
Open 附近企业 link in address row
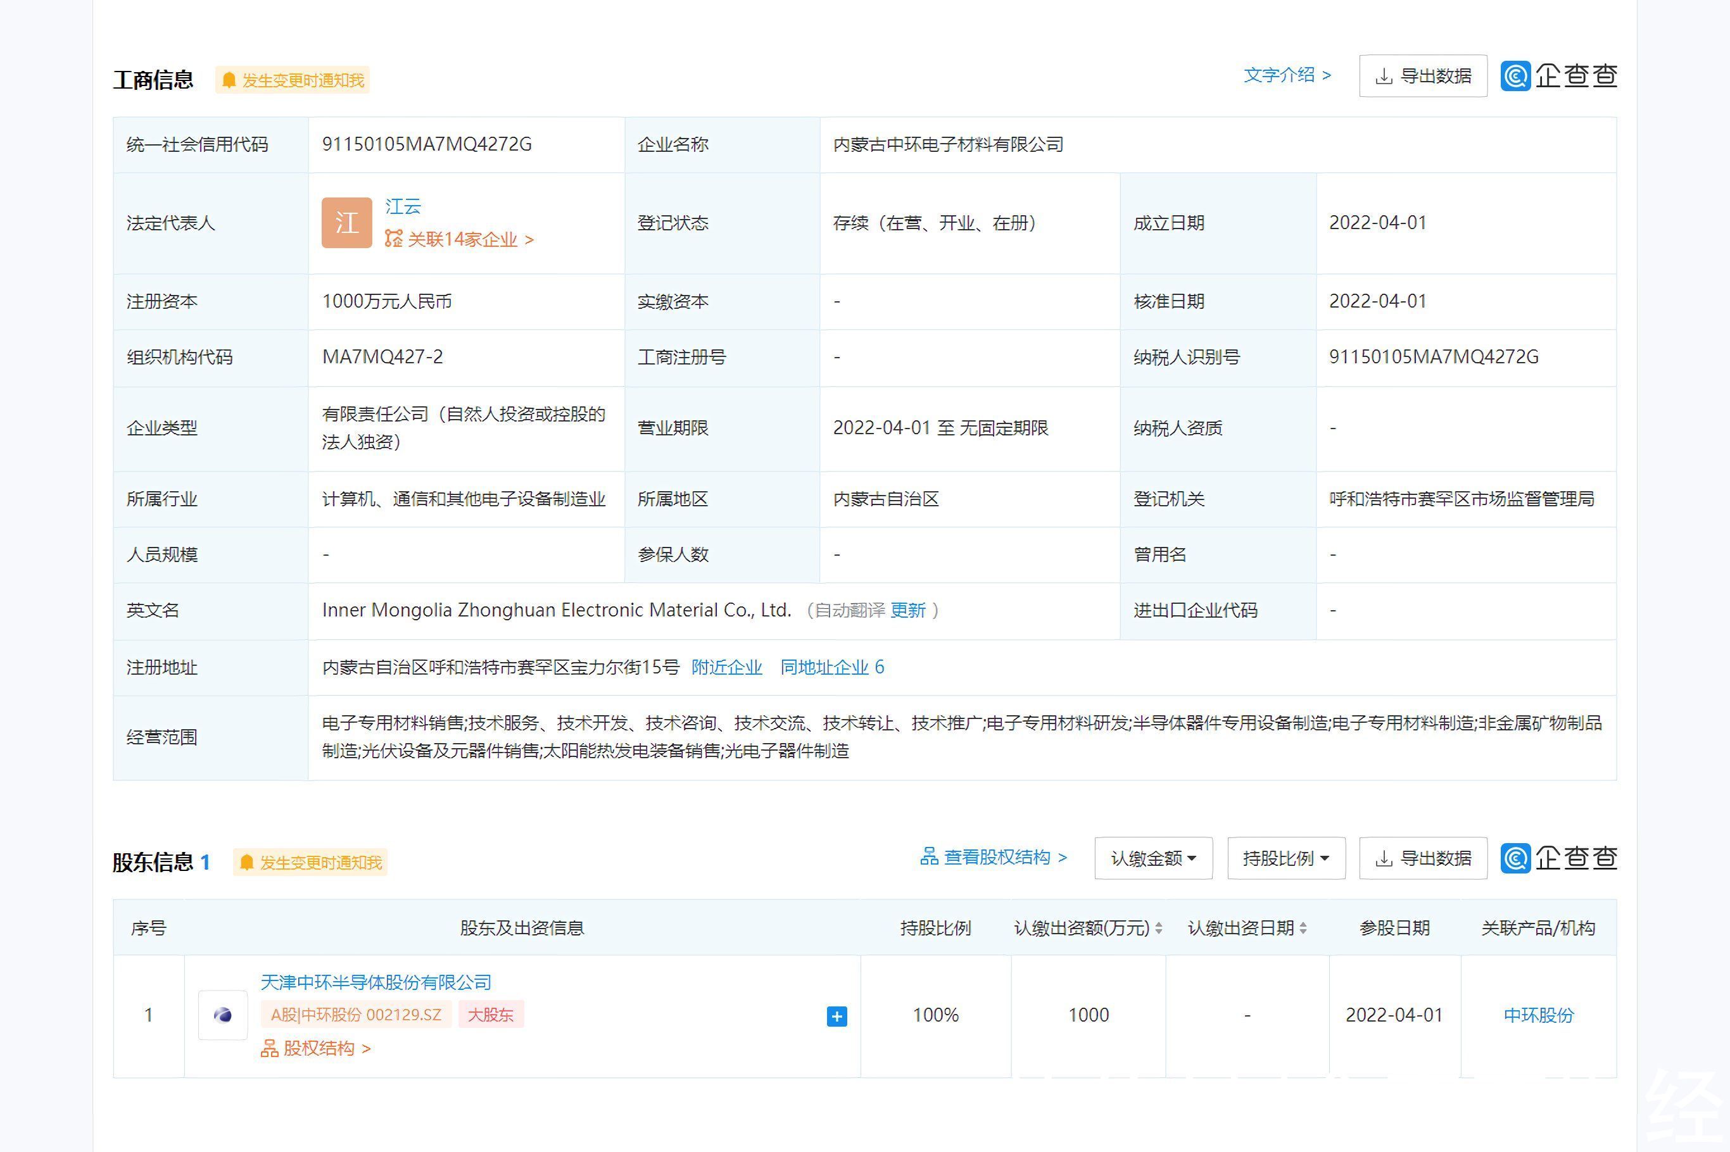tap(726, 667)
